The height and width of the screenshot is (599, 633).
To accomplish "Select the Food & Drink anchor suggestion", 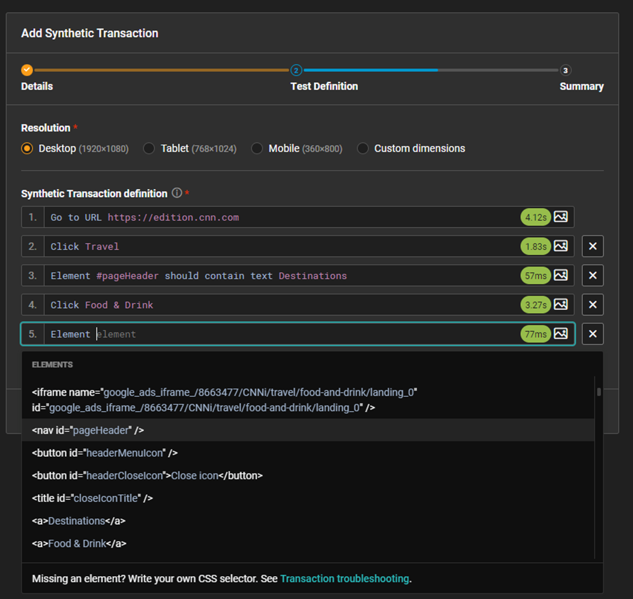I will coord(79,544).
